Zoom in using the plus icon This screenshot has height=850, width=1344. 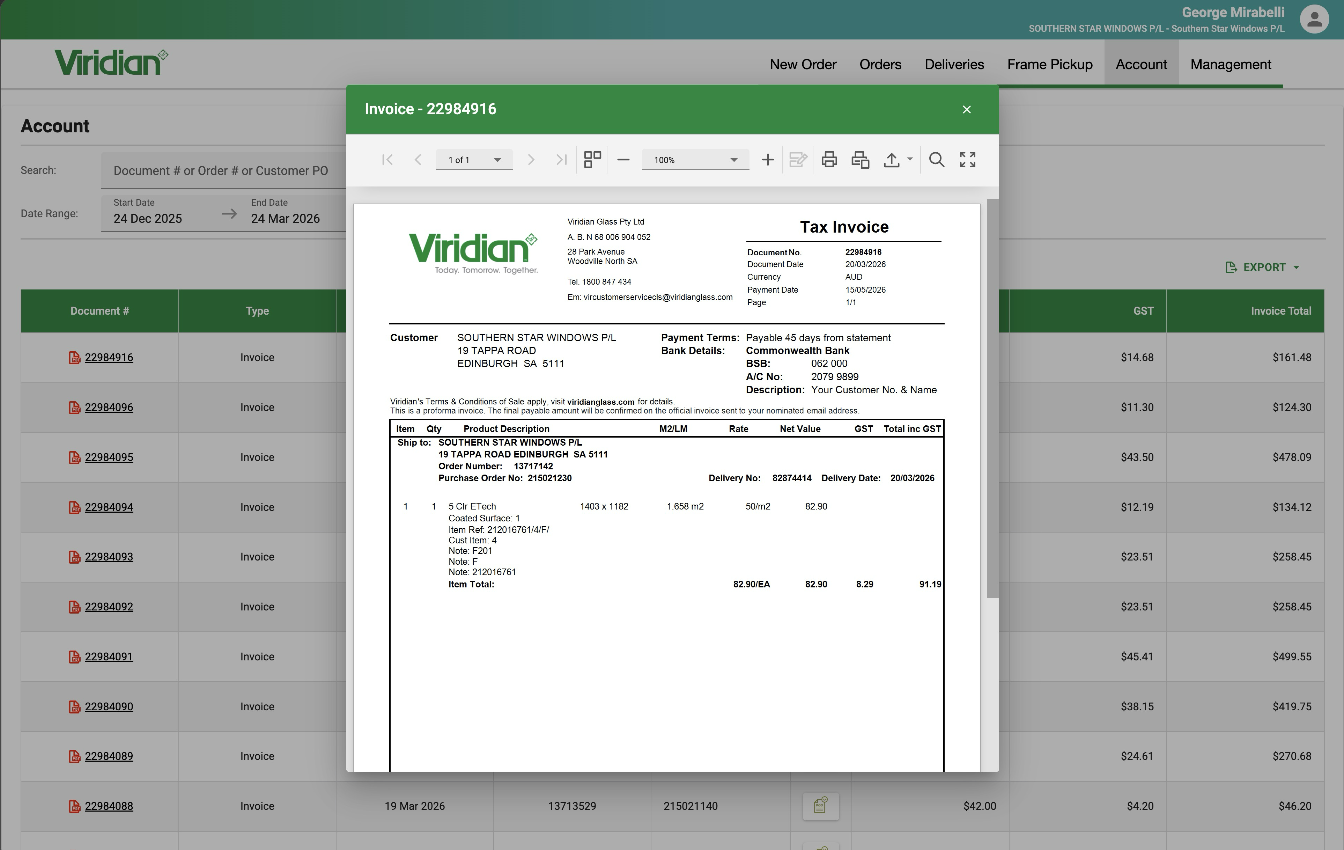click(767, 160)
